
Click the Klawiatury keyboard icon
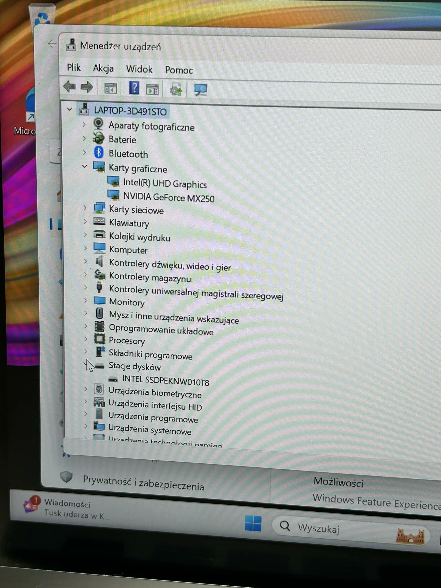pyautogui.click(x=99, y=221)
